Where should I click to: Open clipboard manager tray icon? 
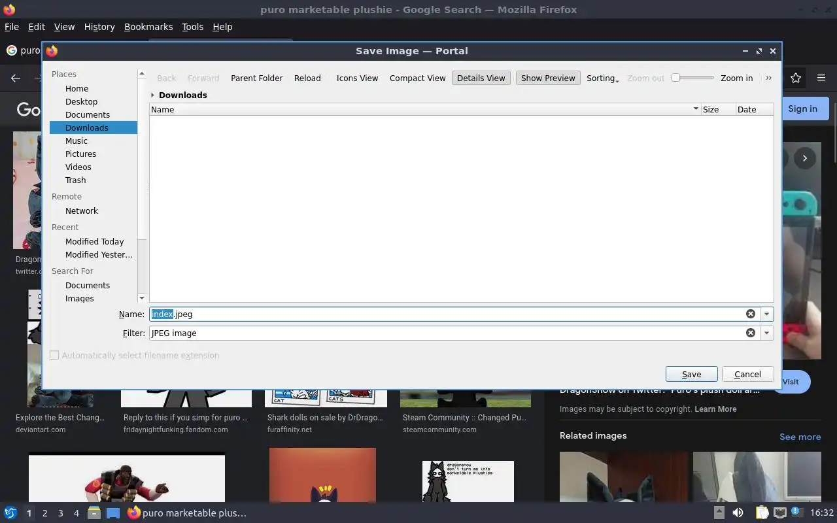tap(762, 513)
